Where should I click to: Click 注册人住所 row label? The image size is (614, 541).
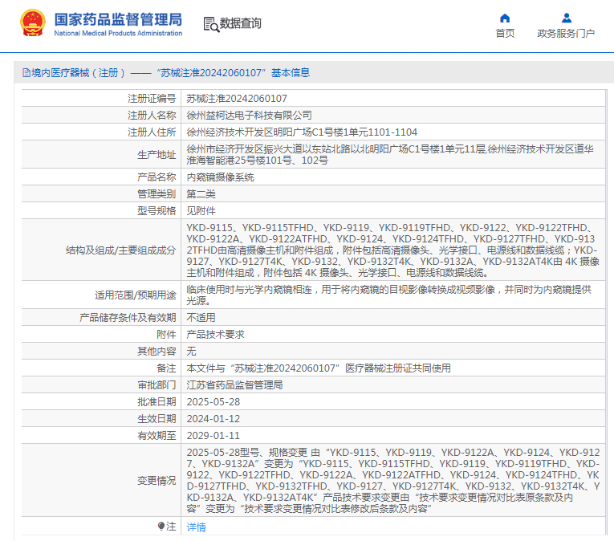(x=152, y=132)
